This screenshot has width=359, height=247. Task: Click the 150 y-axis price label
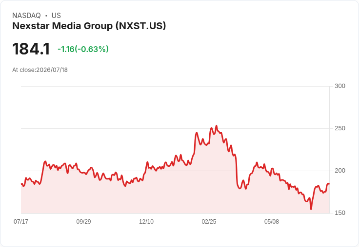coord(340,213)
